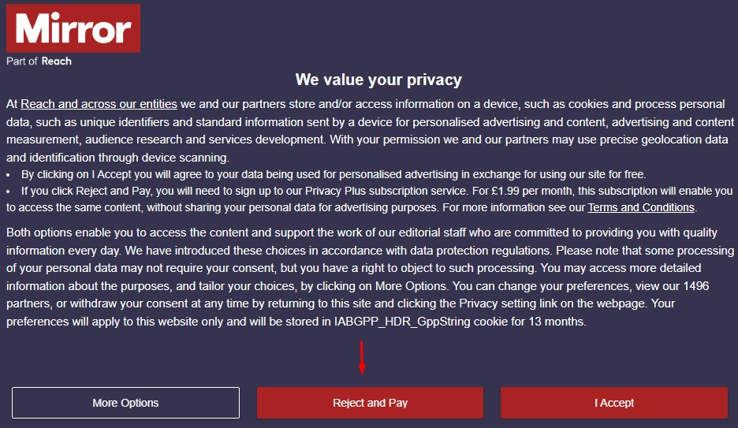Click the red downward arrow annotation
Image resolution: width=738 pixels, height=428 pixels.
(361, 358)
